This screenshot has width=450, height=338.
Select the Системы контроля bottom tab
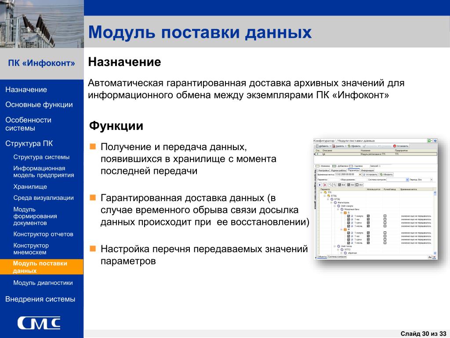click(337, 257)
